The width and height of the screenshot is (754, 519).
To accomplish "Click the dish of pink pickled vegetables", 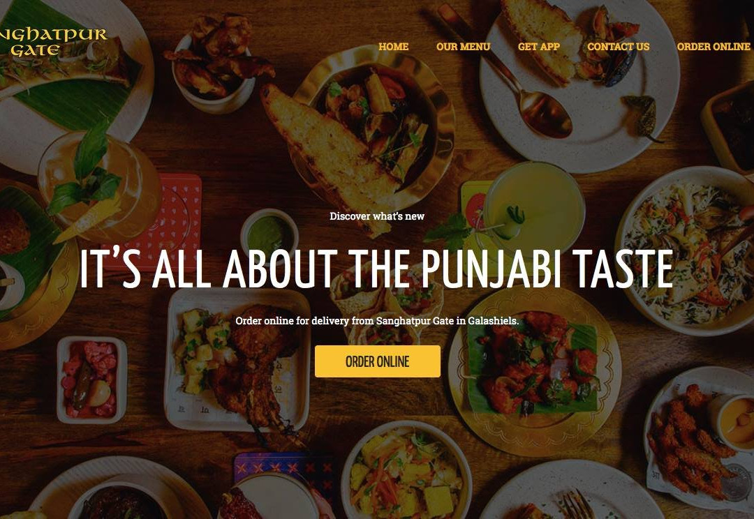I will 91,379.
